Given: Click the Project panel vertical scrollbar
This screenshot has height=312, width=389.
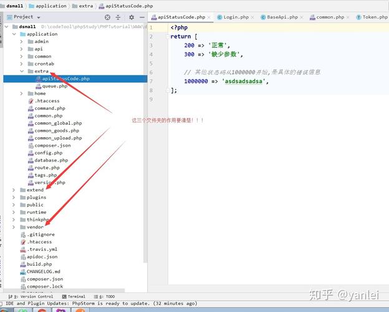Looking at the screenshot, I should pos(145,144).
